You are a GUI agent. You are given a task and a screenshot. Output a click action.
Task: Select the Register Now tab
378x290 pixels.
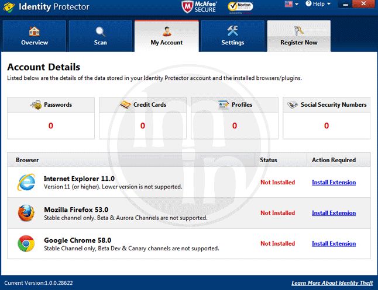pyautogui.click(x=298, y=36)
